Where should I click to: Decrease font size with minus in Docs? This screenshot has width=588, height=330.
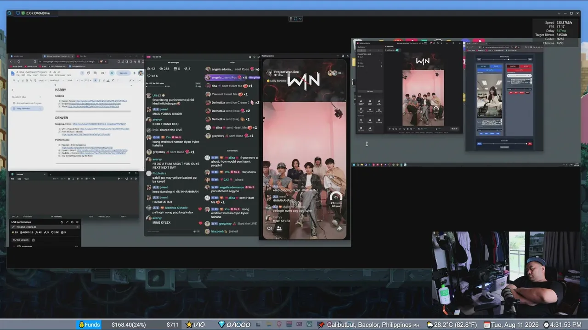tap(82, 81)
